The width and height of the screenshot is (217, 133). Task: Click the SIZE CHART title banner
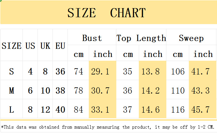107,13
